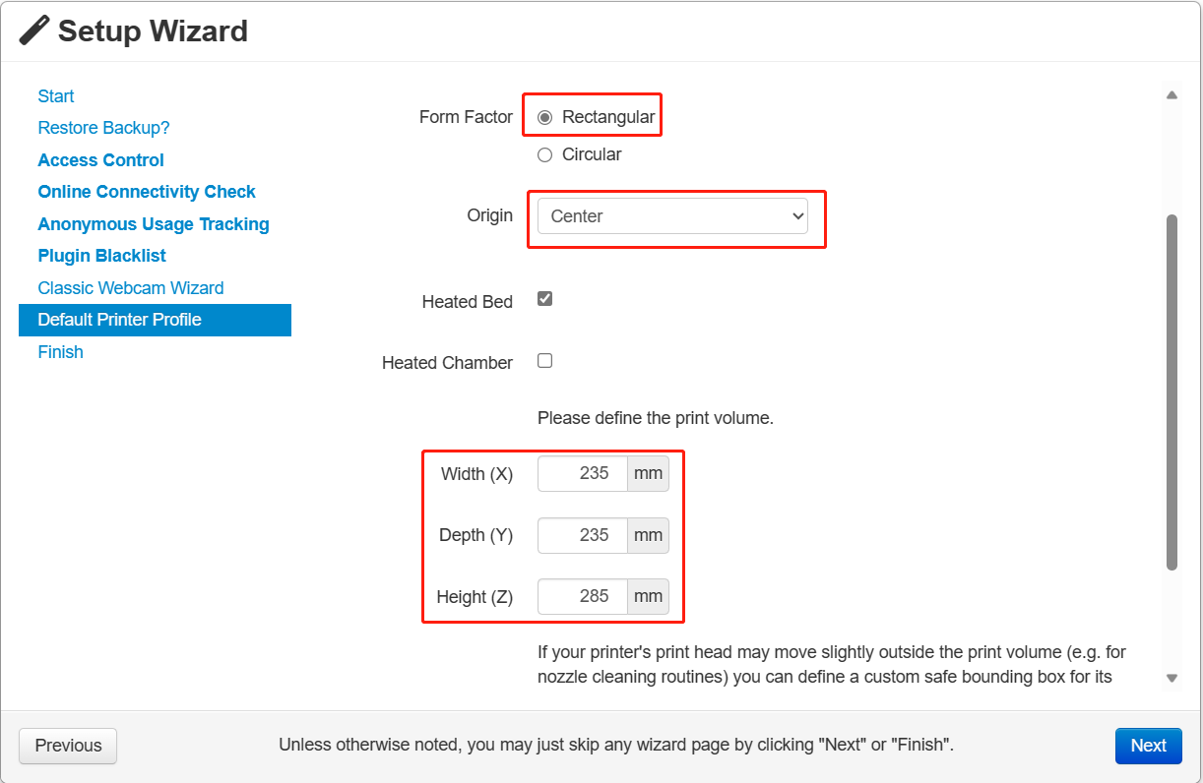Image resolution: width=1203 pixels, height=783 pixels.
Task: Open the Restore Backup? wizard page
Action: [103, 128]
